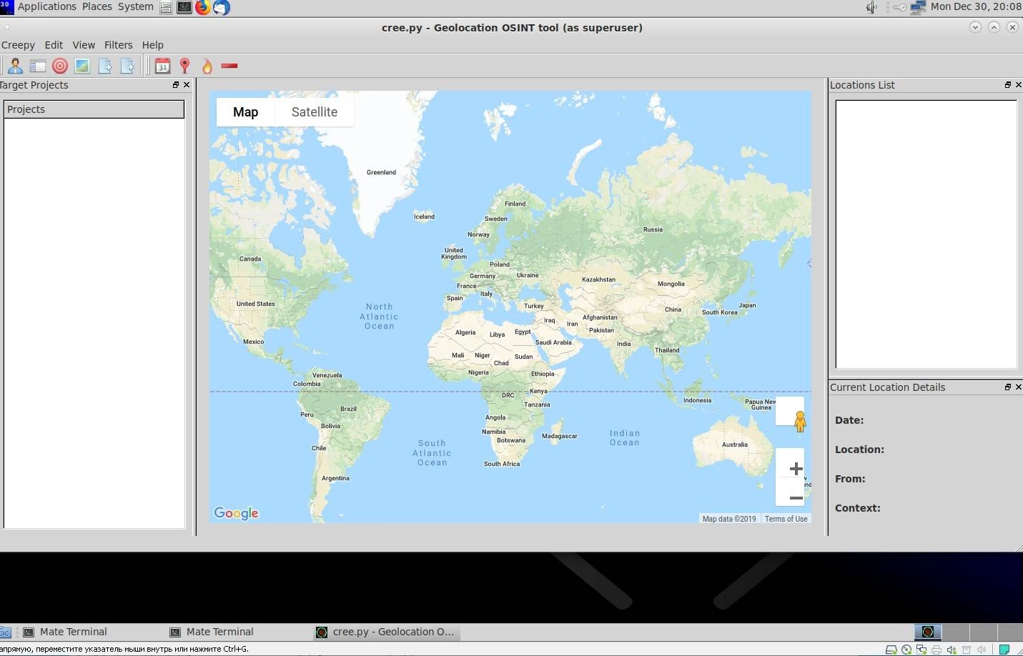The width and height of the screenshot is (1023, 656).
Task: Click the Location: label in details panel
Action: [859, 449]
